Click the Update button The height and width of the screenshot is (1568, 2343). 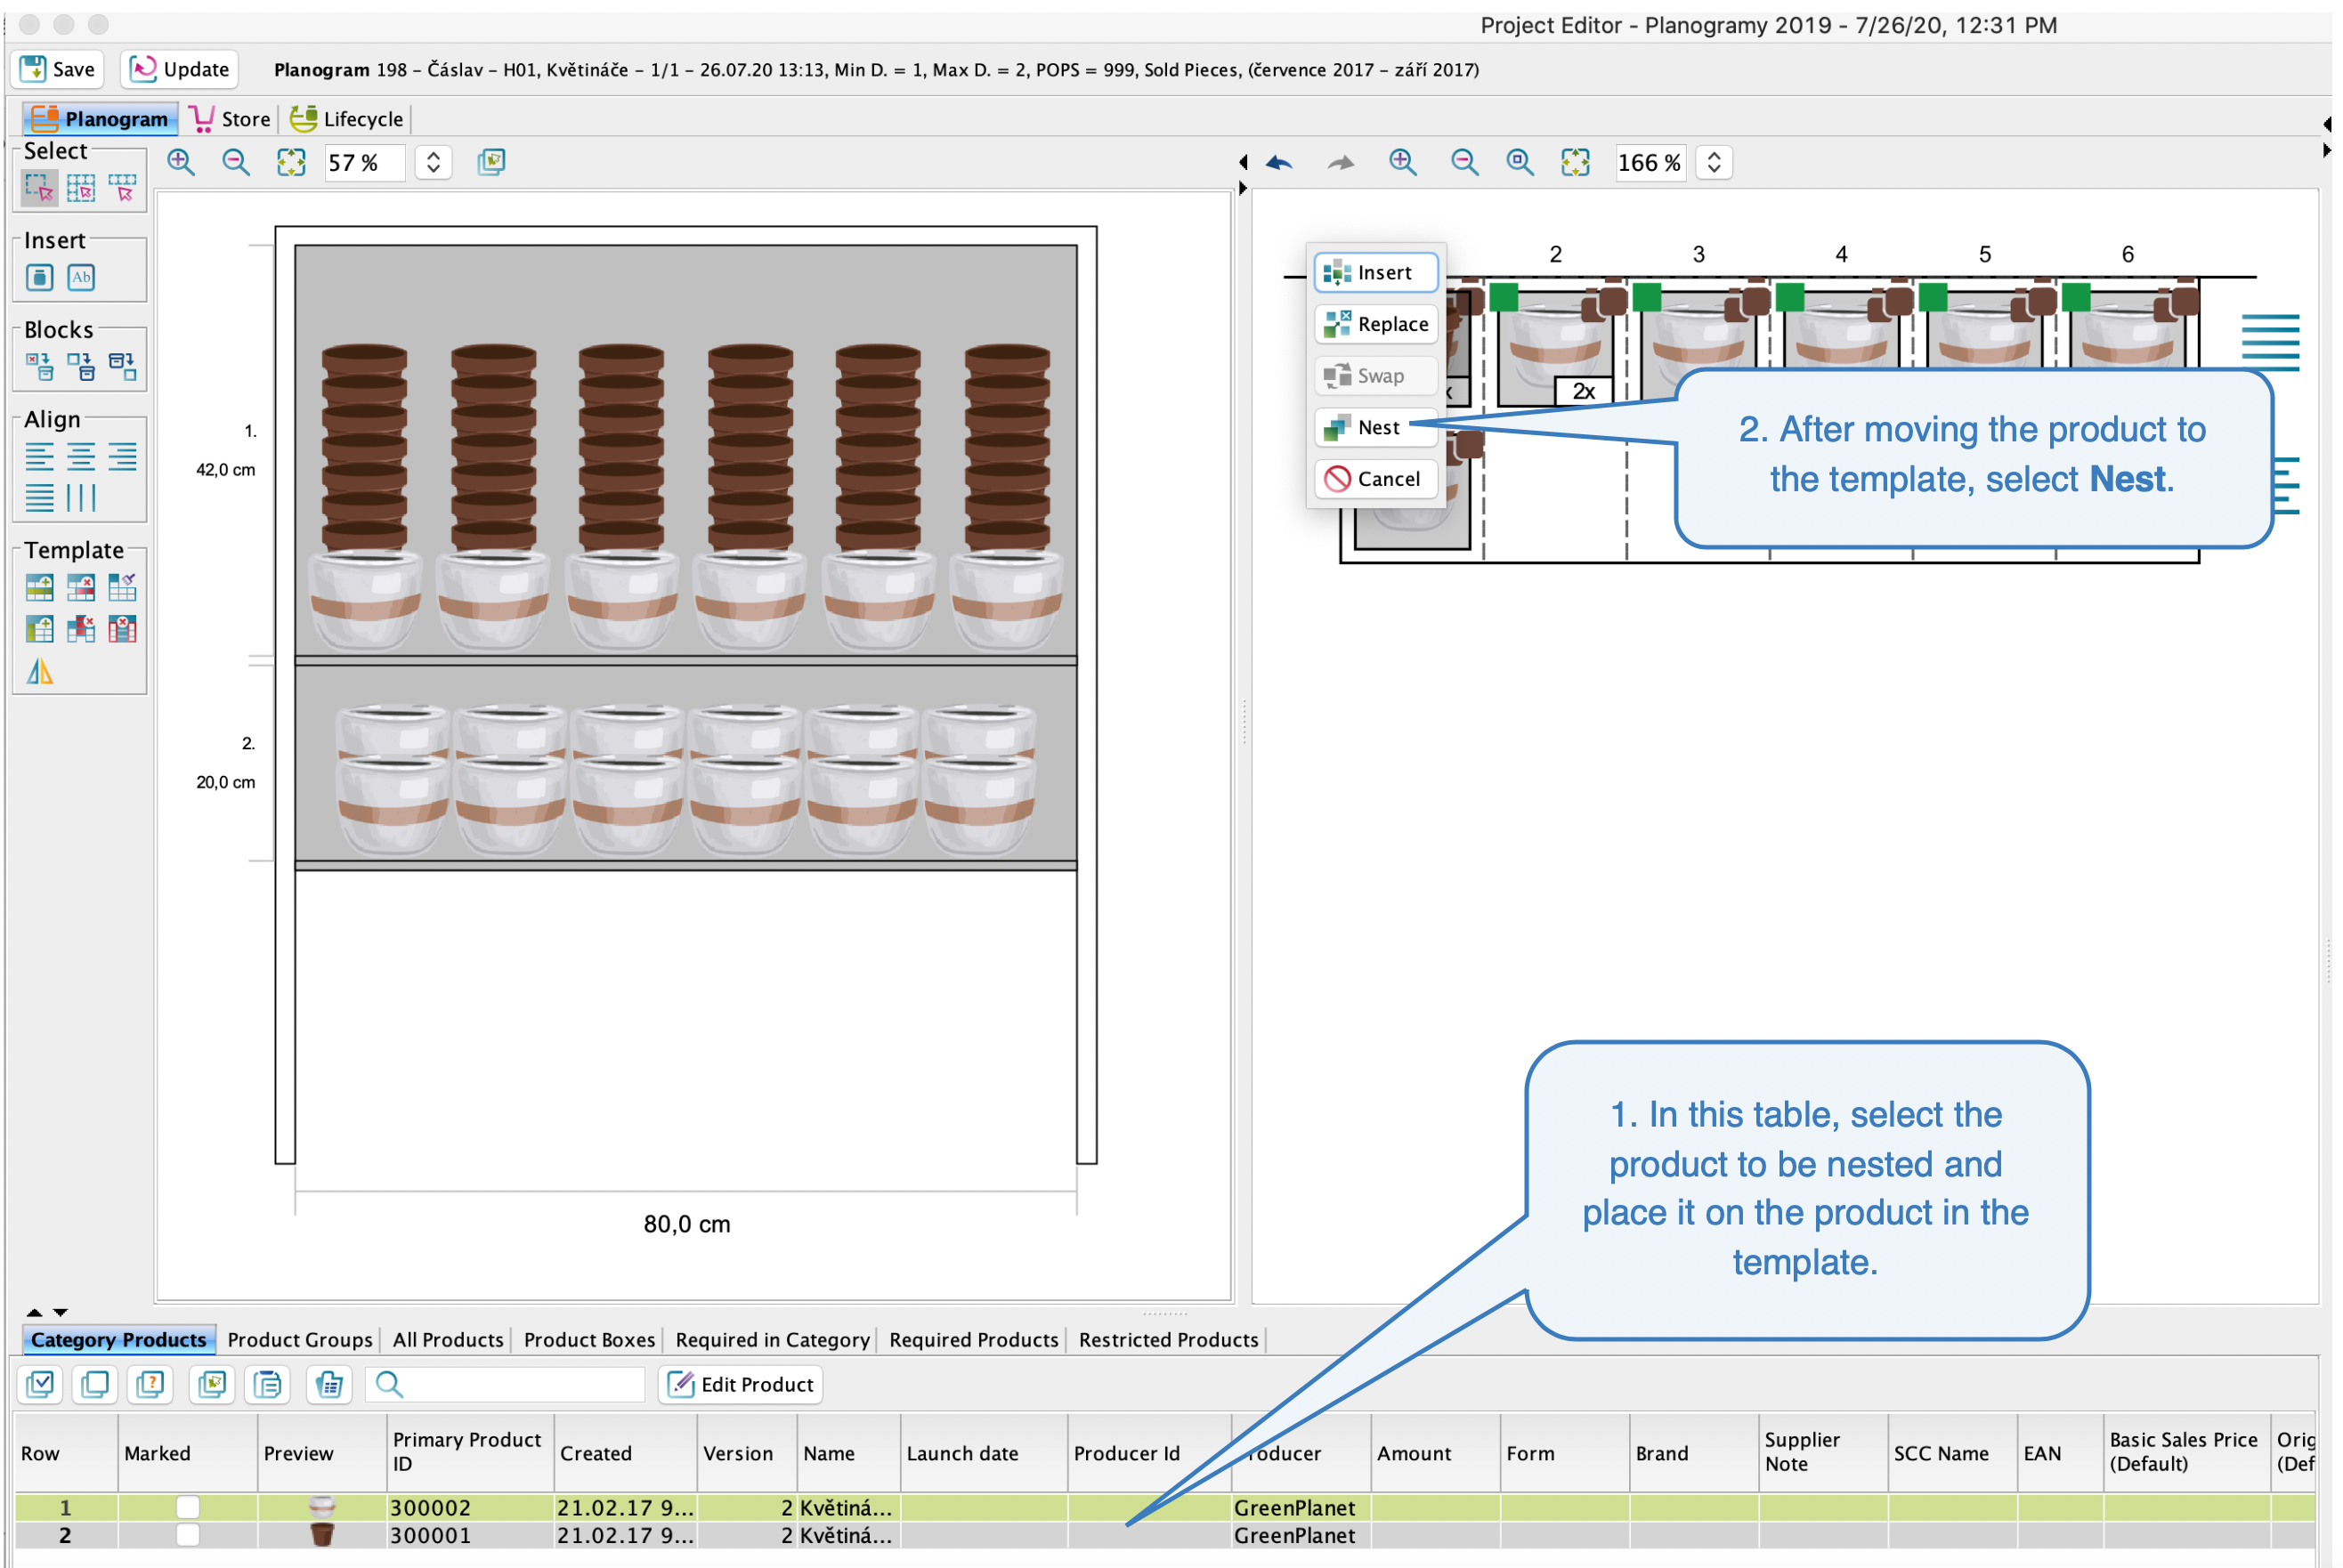(x=180, y=69)
